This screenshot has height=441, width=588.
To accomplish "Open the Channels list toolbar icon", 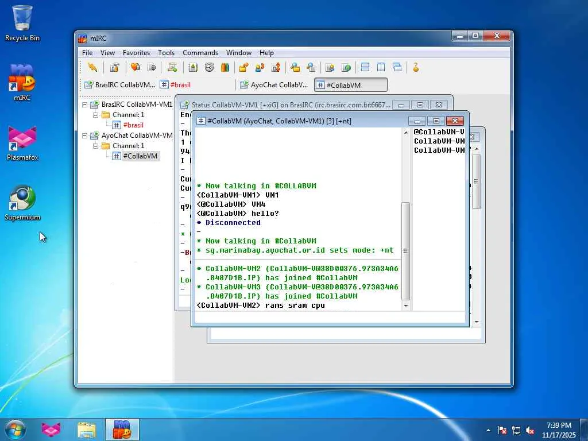I will [152, 68].
